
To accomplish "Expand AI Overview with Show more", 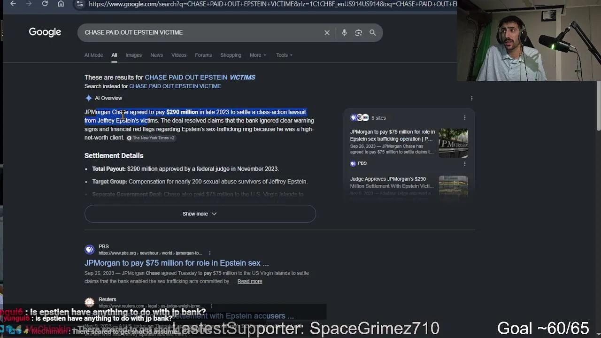I will [x=200, y=214].
